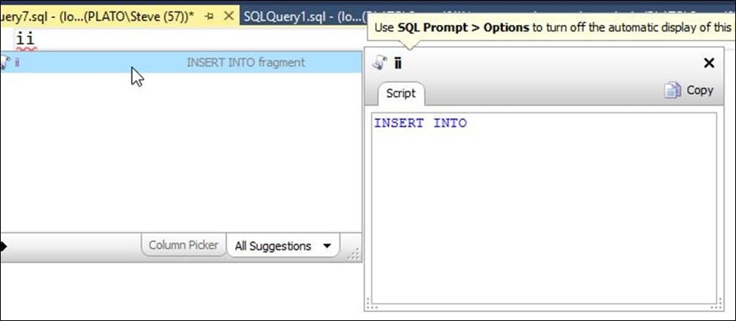Click the 'ii' text in query editor
Image resolution: width=736 pixels, height=321 pixels.
(x=25, y=38)
